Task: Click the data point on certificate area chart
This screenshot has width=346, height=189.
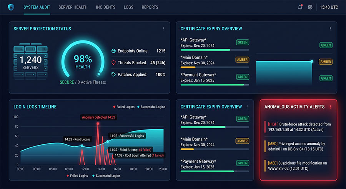Action: click(312, 61)
